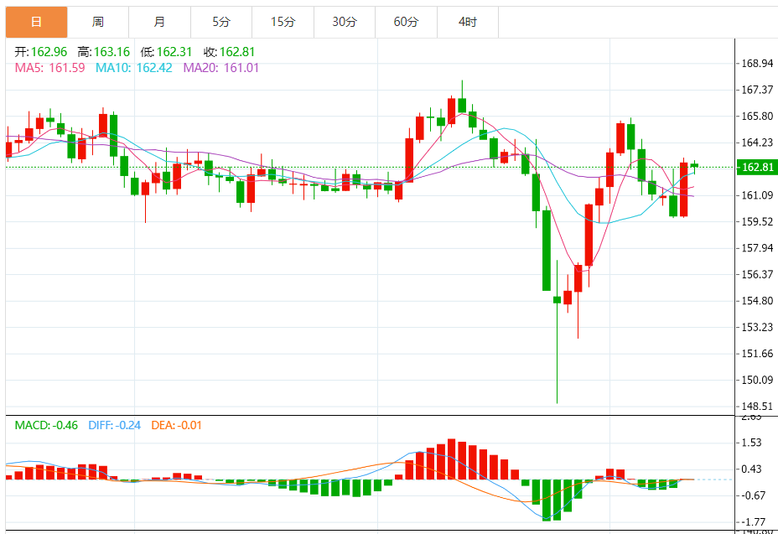This screenshot has height=534, width=778.
Task: Switch to the 周 weekly tab
Action: pos(98,22)
